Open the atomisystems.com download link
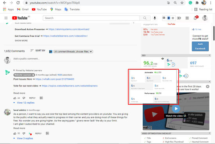 tap(69, 29)
